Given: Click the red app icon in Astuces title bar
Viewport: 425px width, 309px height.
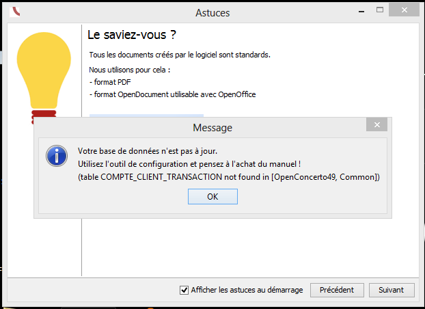Looking at the screenshot, I should (x=16, y=12).
